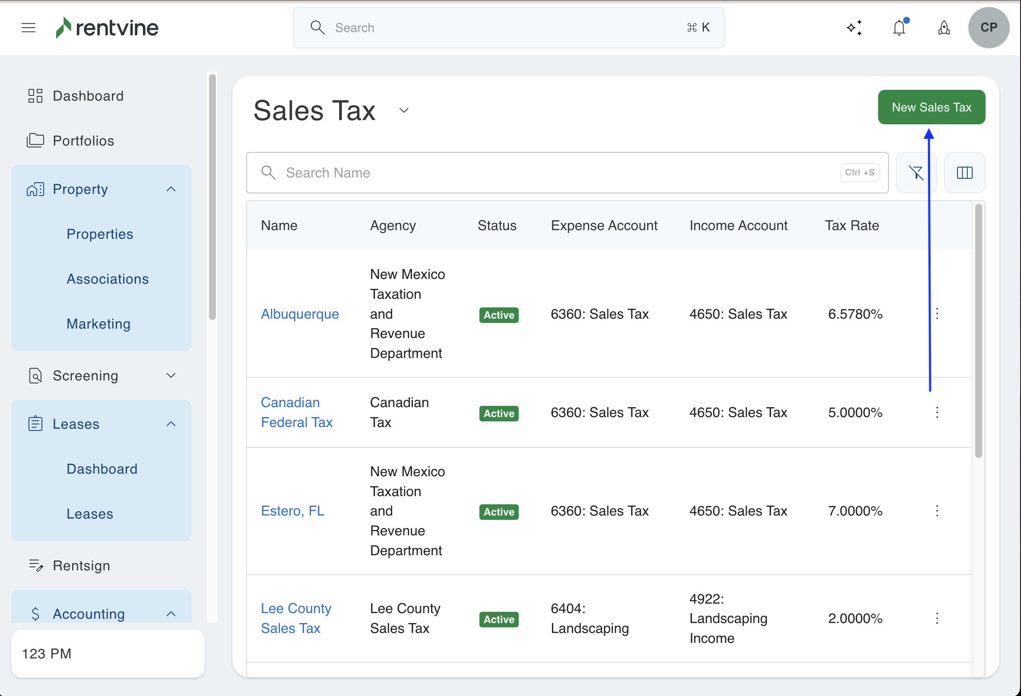The image size is (1021, 696).
Task: Click the AI sparkle icon
Action: 854,28
